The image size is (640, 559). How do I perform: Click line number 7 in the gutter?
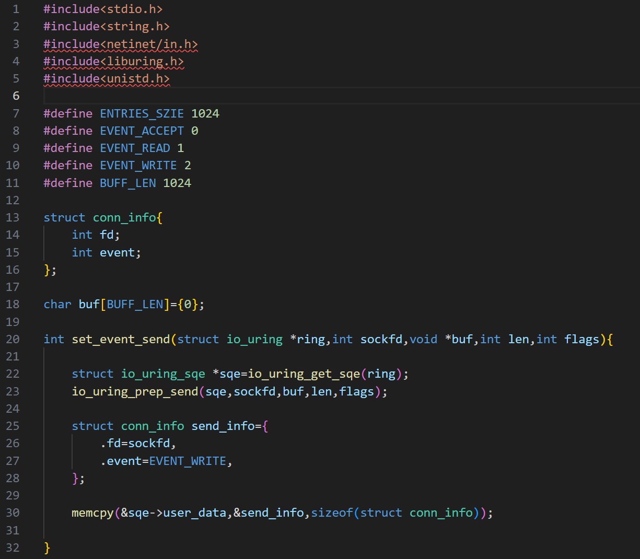[x=16, y=113]
